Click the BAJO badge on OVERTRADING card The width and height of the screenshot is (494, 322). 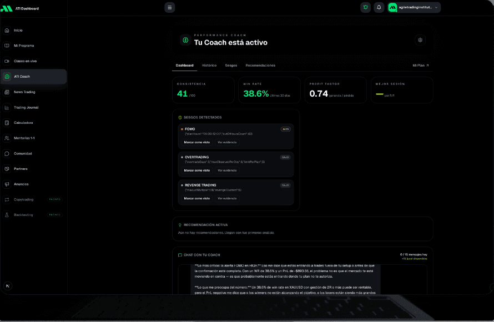coord(285,157)
